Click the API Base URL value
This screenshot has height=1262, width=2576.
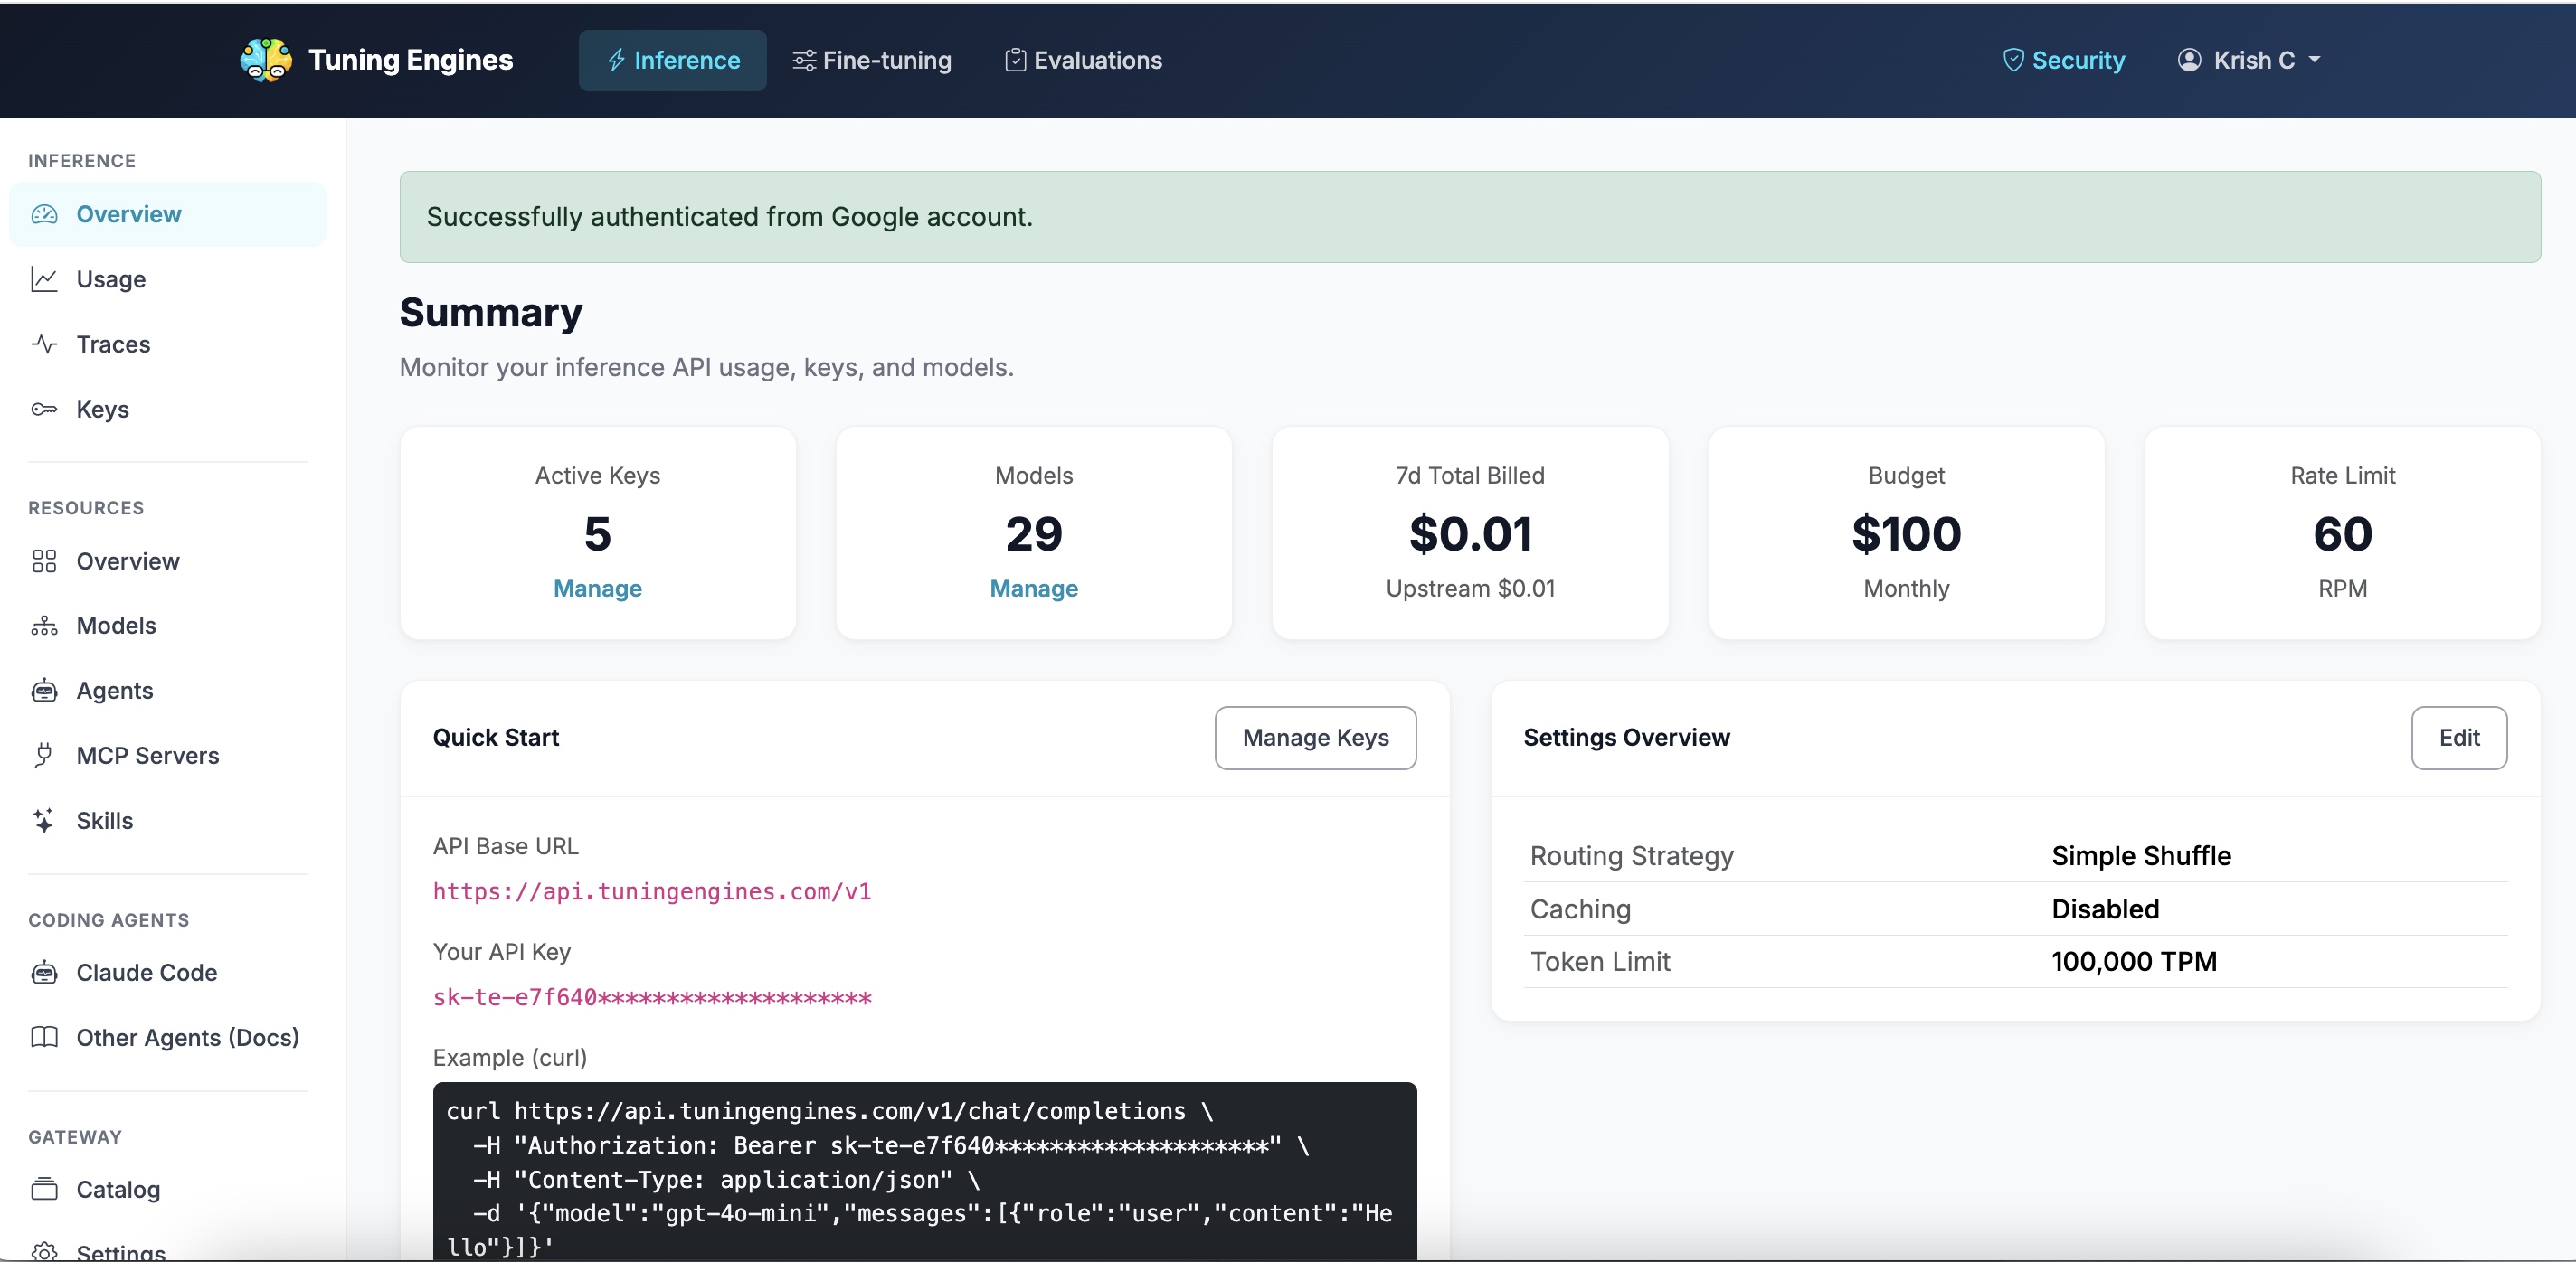(652, 891)
